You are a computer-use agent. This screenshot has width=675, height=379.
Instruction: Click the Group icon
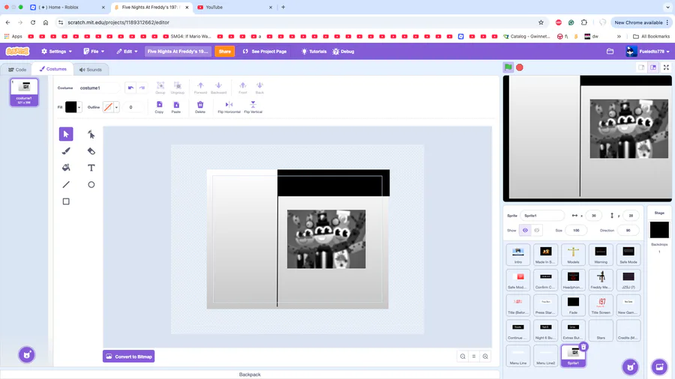160,88
